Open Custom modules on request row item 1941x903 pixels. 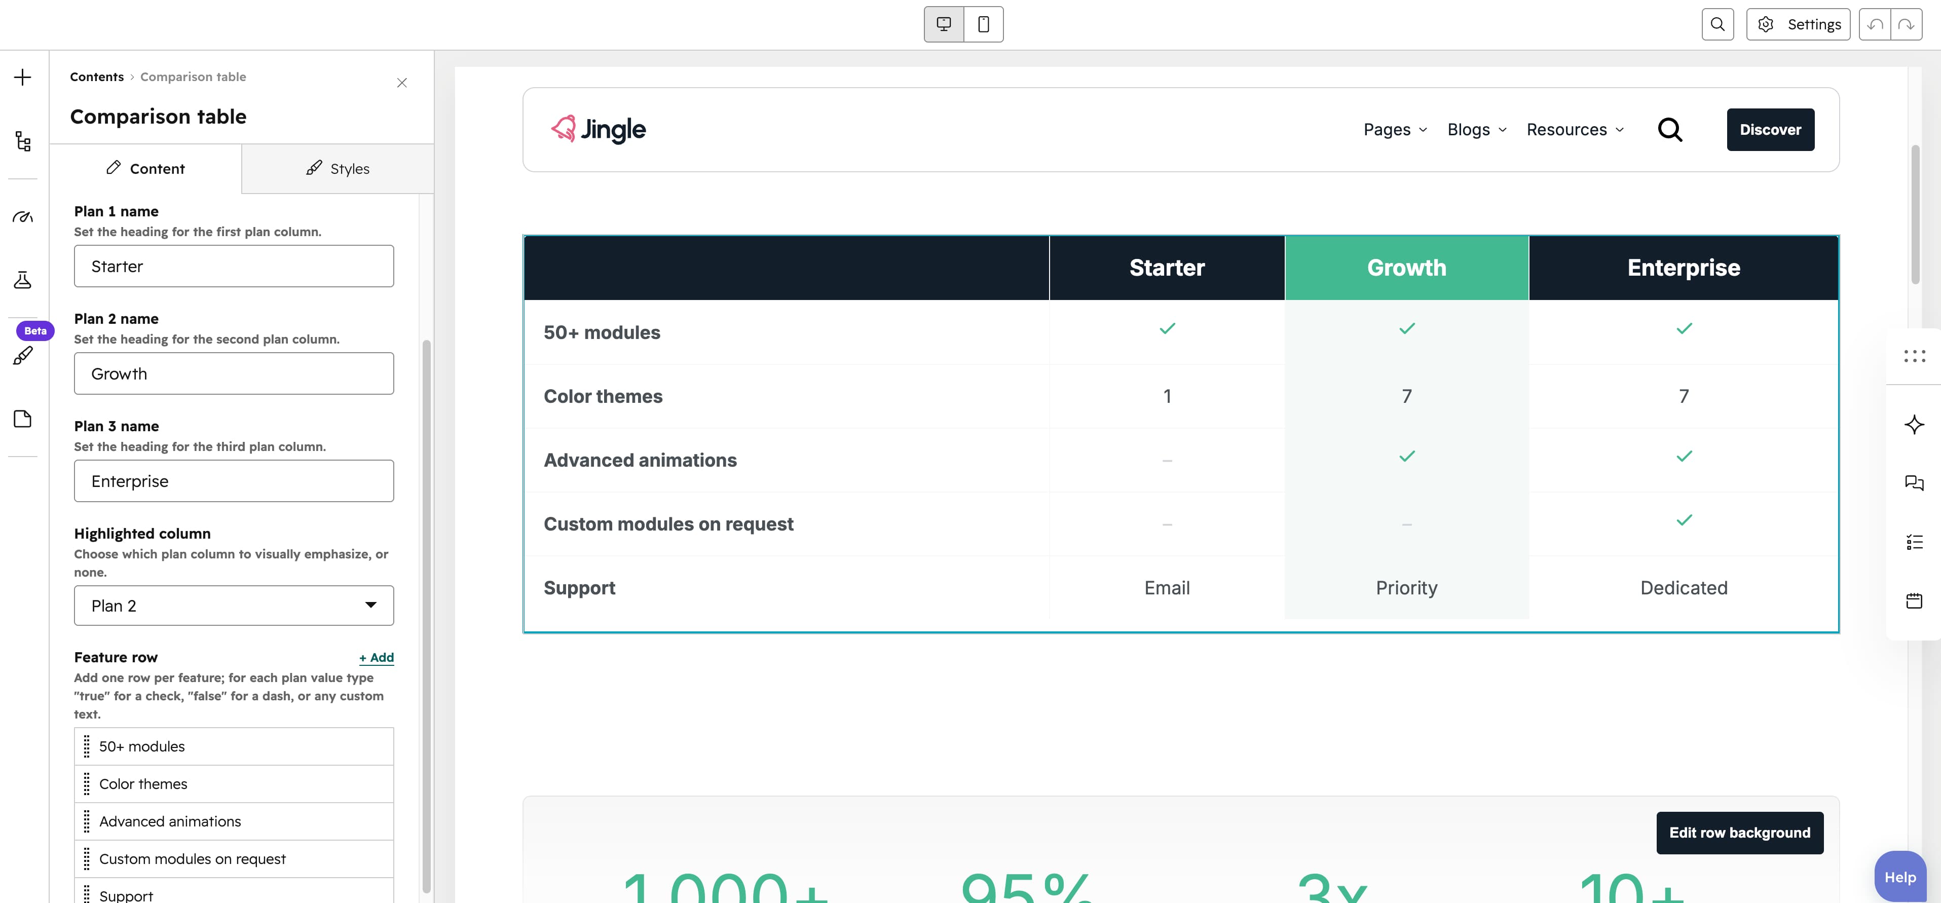(x=234, y=859)
